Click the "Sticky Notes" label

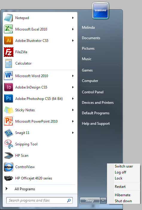point(25,110)
